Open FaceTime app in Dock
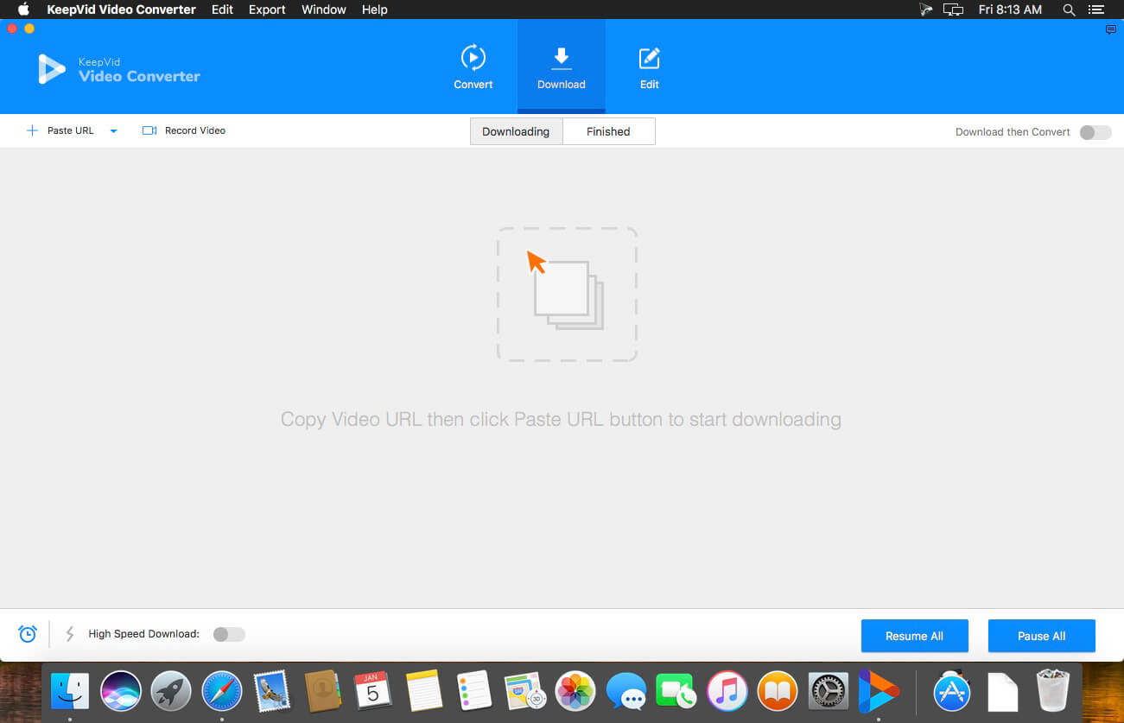1124x723 pixels. click(x=676, y=691)
